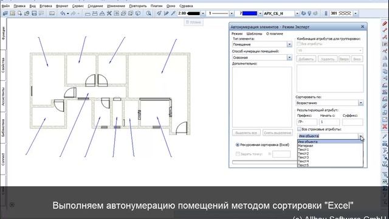Viewport: 389px width, 219px height.
Task: Click the 'Добавить' button
Action: [306, 59]
